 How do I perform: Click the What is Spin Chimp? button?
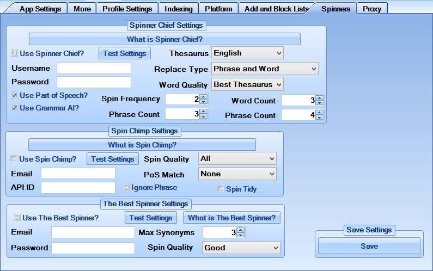[x=142, y=145]
